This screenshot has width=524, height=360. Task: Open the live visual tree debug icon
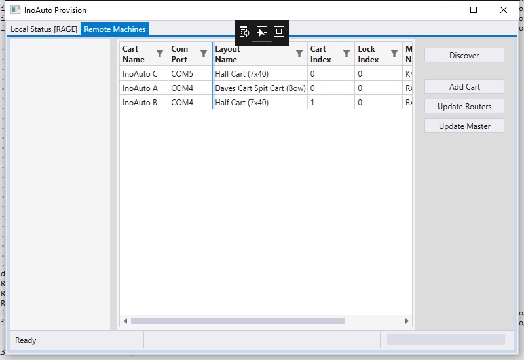click(x=244, y=31)
